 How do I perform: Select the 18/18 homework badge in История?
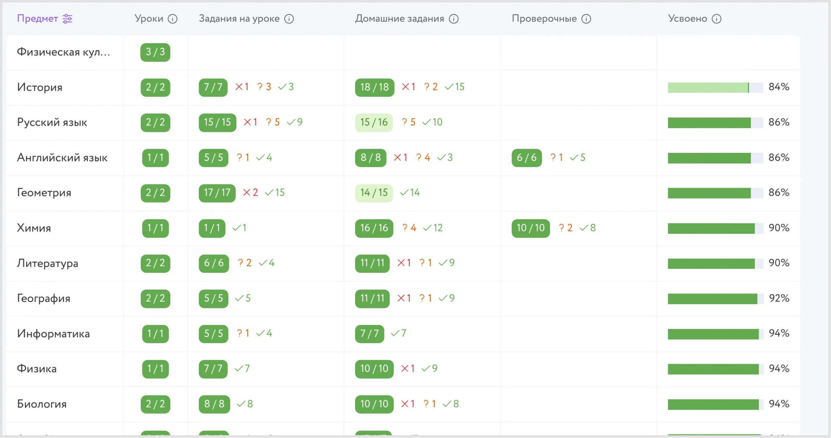click(374, 87)
